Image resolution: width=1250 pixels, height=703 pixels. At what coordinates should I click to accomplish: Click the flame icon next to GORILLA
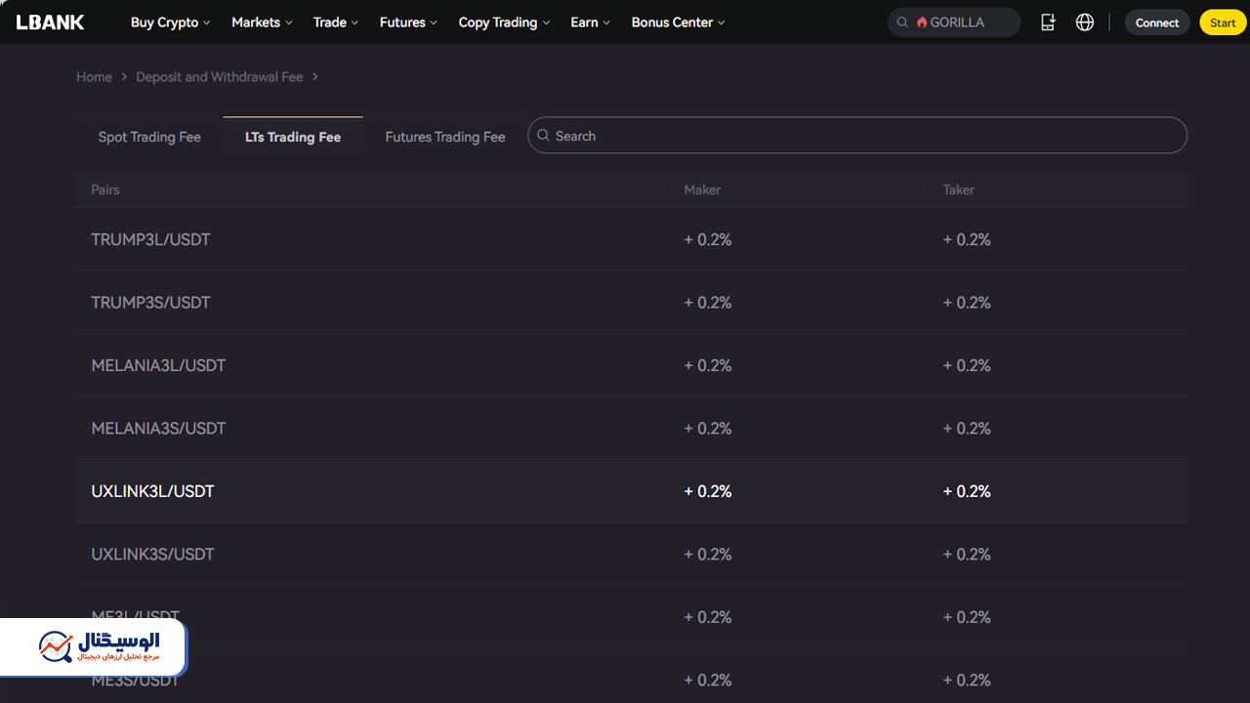pos(922,22)
